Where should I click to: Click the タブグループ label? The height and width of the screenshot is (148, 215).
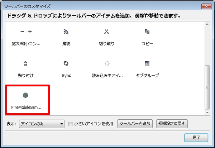coord(147,76)
